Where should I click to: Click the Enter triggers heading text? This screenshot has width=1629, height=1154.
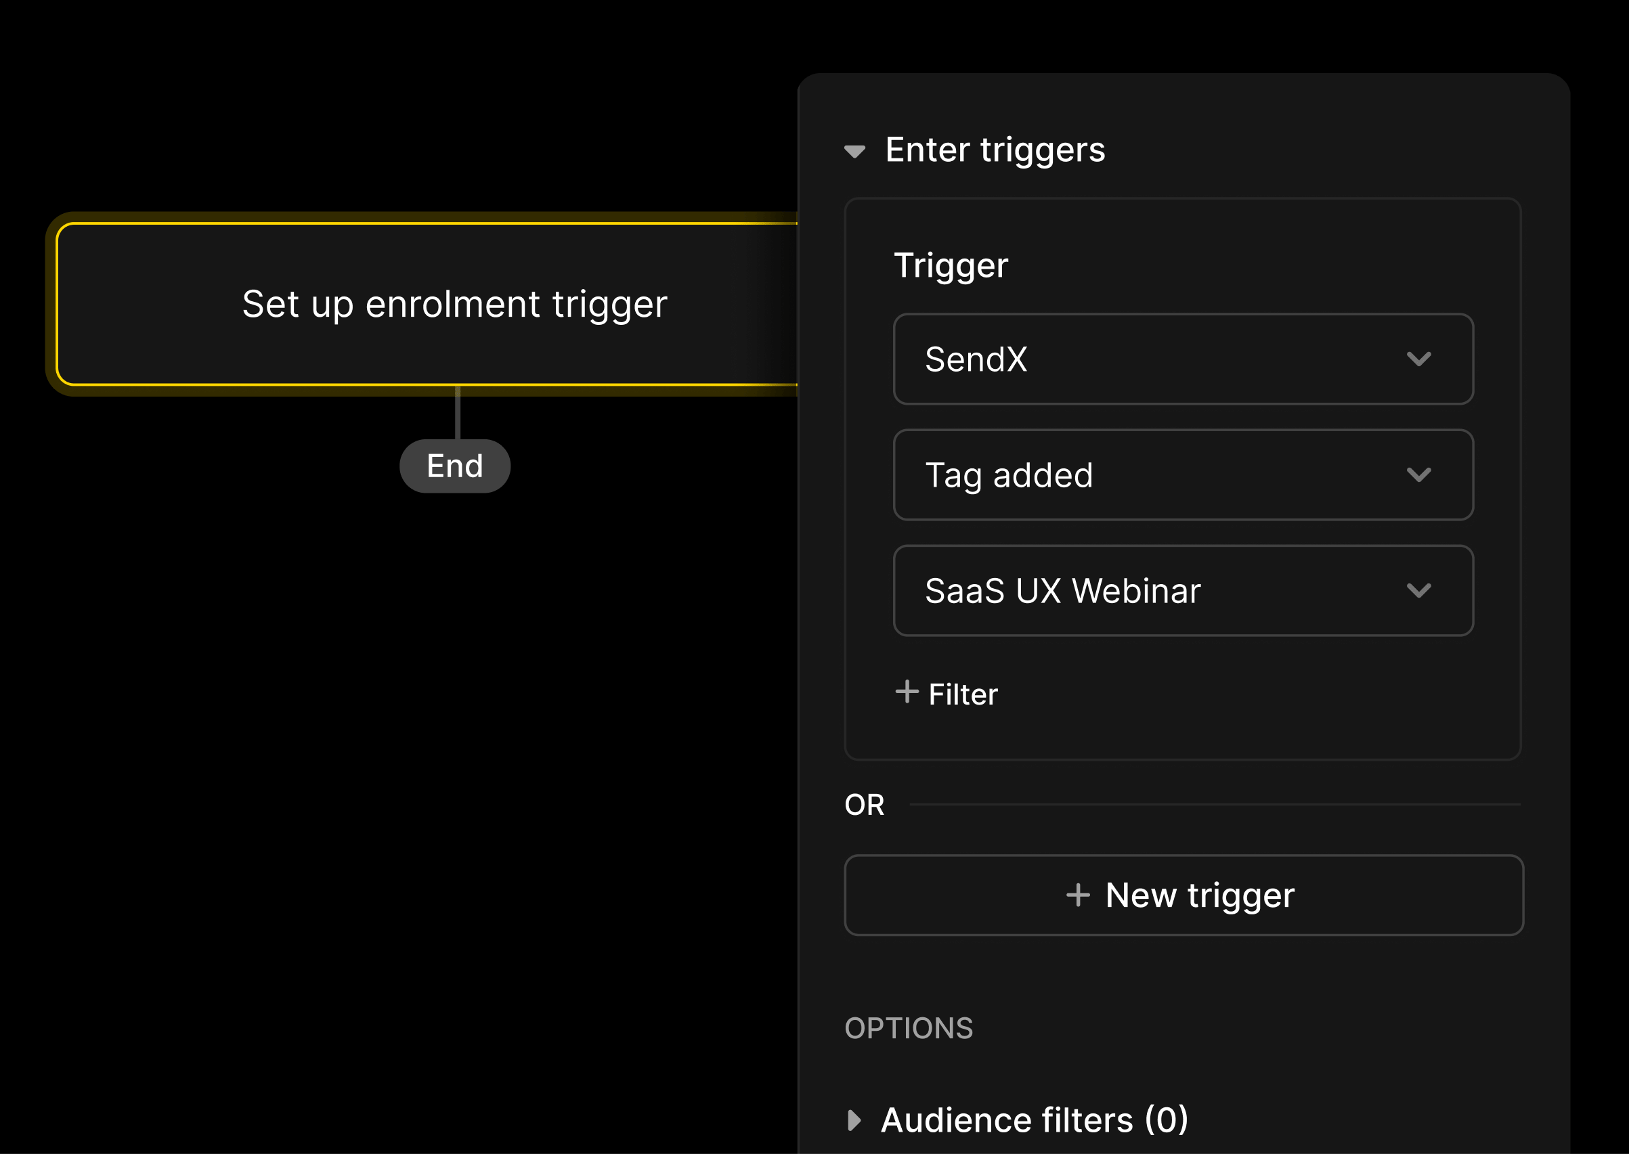[x=995, y=150]
